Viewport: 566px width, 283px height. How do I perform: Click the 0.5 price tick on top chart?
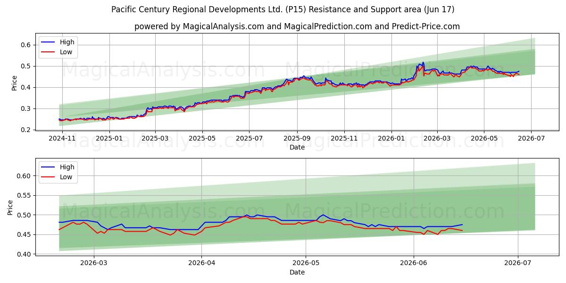26,66
